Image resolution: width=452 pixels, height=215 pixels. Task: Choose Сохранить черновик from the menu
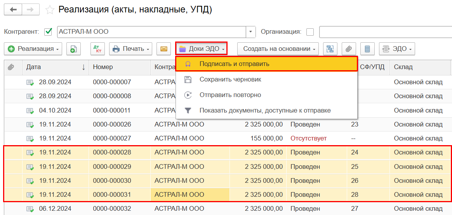pos(230,79)
